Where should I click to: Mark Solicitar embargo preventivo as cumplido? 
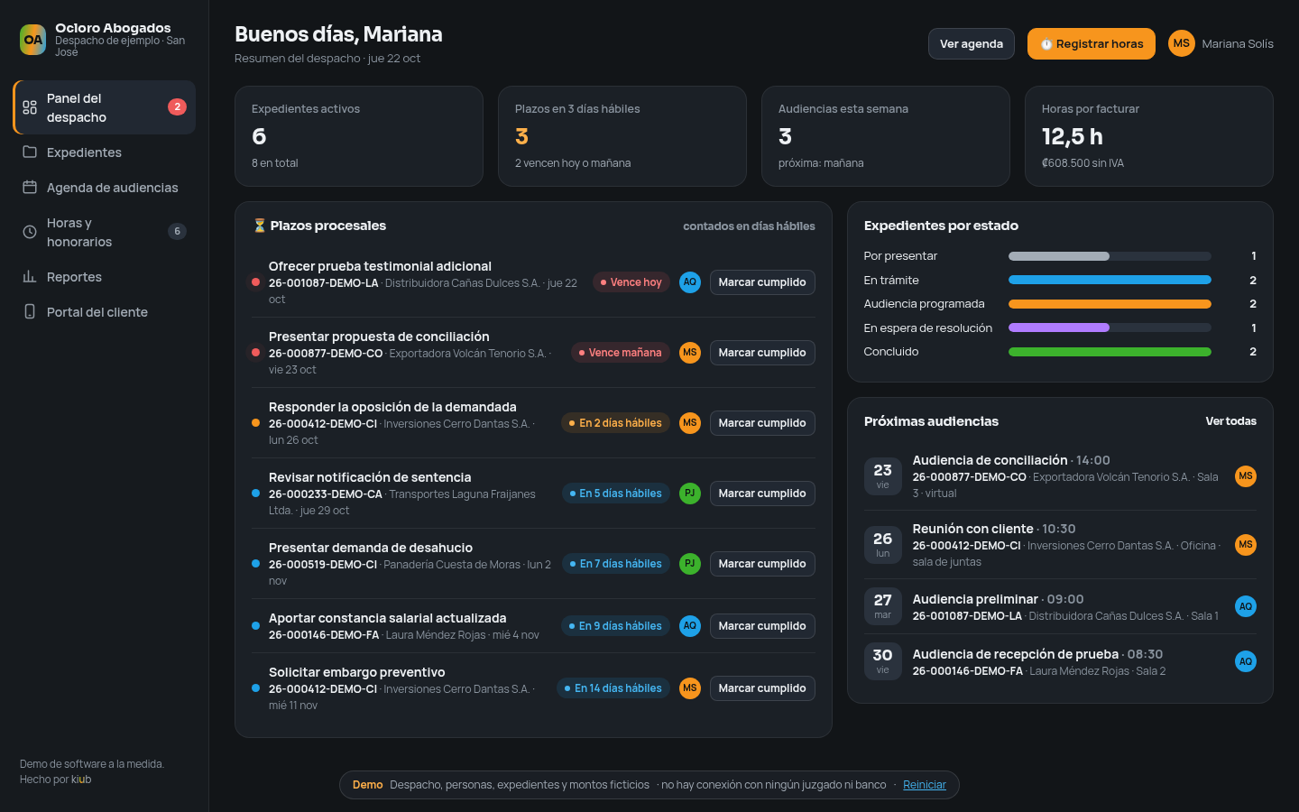(x=762, y=688)
